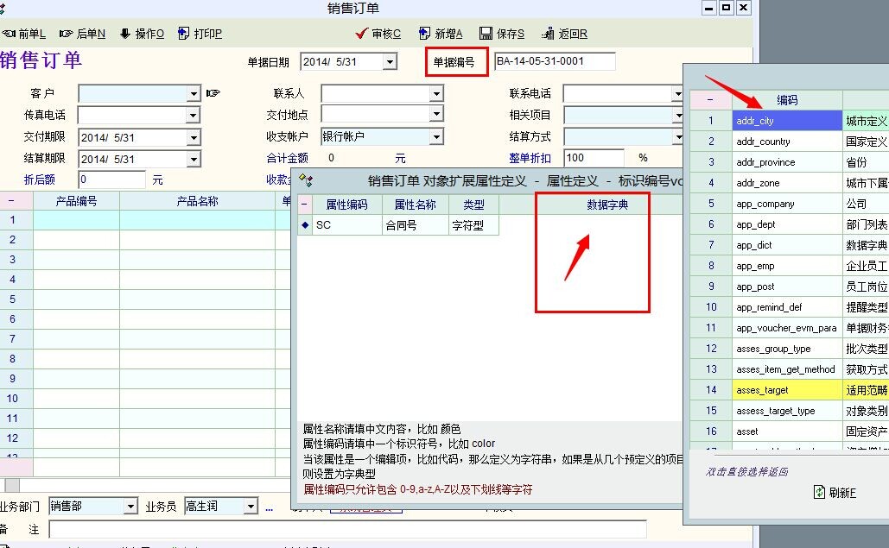Refresh the dictionary list with 刷新
The width and height of the screenshot is (889, 548).
(835, 492)
